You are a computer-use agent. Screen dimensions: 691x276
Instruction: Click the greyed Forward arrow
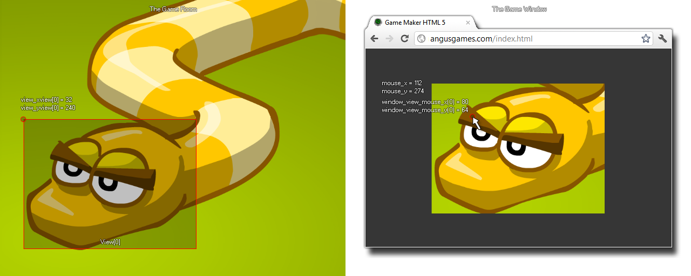(x=389, y=38)
